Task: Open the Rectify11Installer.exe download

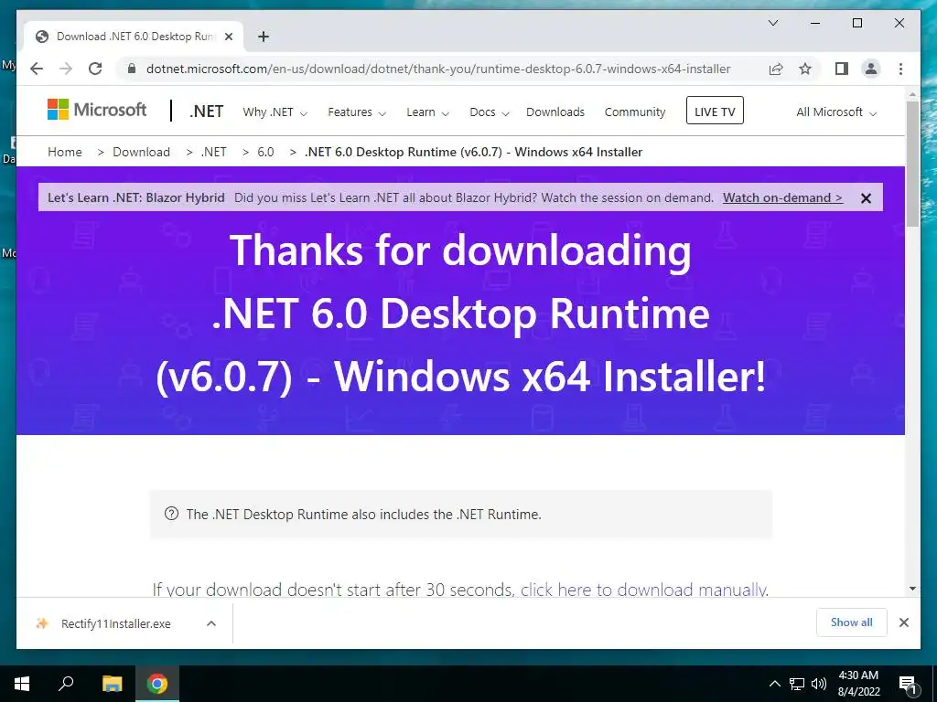Action: [116, 623]
